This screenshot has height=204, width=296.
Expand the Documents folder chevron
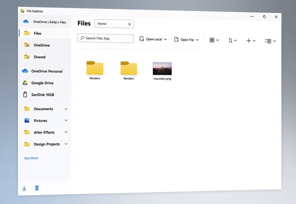66,109
